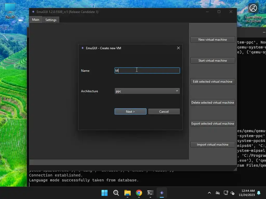Click the muted volume tray icon
Viewport: 266px width, 199px height.
(x=232, y=193)
